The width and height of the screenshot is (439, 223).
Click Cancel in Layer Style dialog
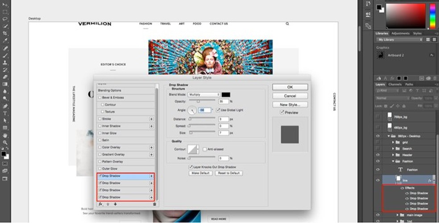click(290, 96)
